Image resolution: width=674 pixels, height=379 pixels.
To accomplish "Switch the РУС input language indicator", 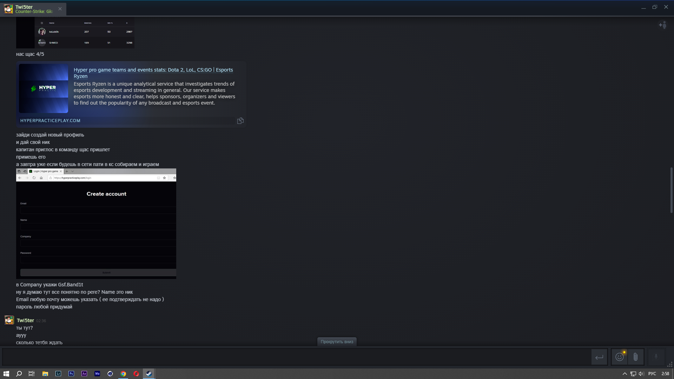I will point(652,374).
